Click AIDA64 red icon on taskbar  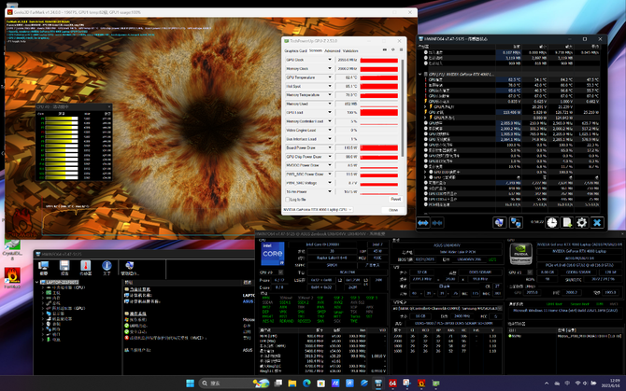[392, 383]
